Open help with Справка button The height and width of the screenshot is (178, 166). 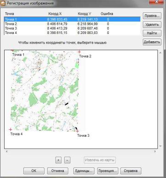[131, 171]
